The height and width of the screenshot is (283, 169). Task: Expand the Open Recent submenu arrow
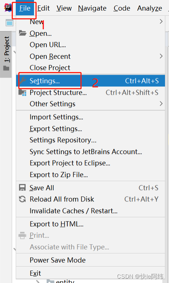161,56
